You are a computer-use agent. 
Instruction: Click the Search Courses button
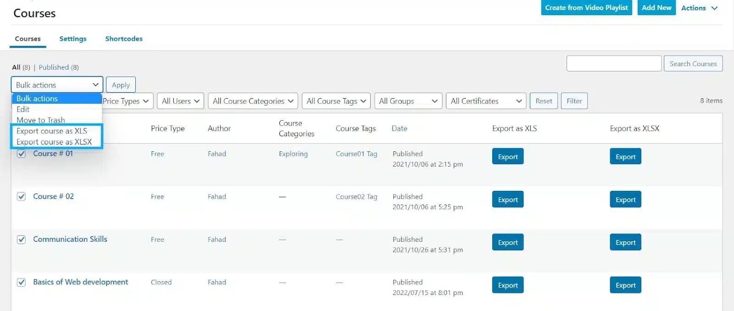point(693,64)
